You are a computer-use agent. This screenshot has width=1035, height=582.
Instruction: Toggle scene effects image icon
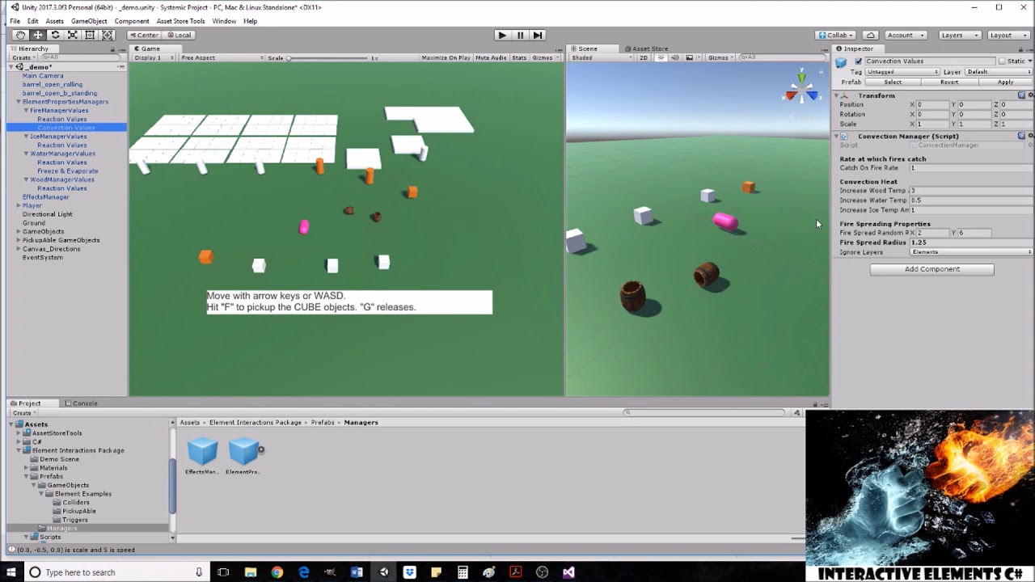(690, 57)
